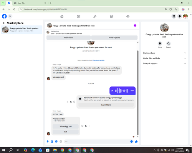Click the More Options button
The height and width of the screenshot is (153, 192).
[114, 37]
